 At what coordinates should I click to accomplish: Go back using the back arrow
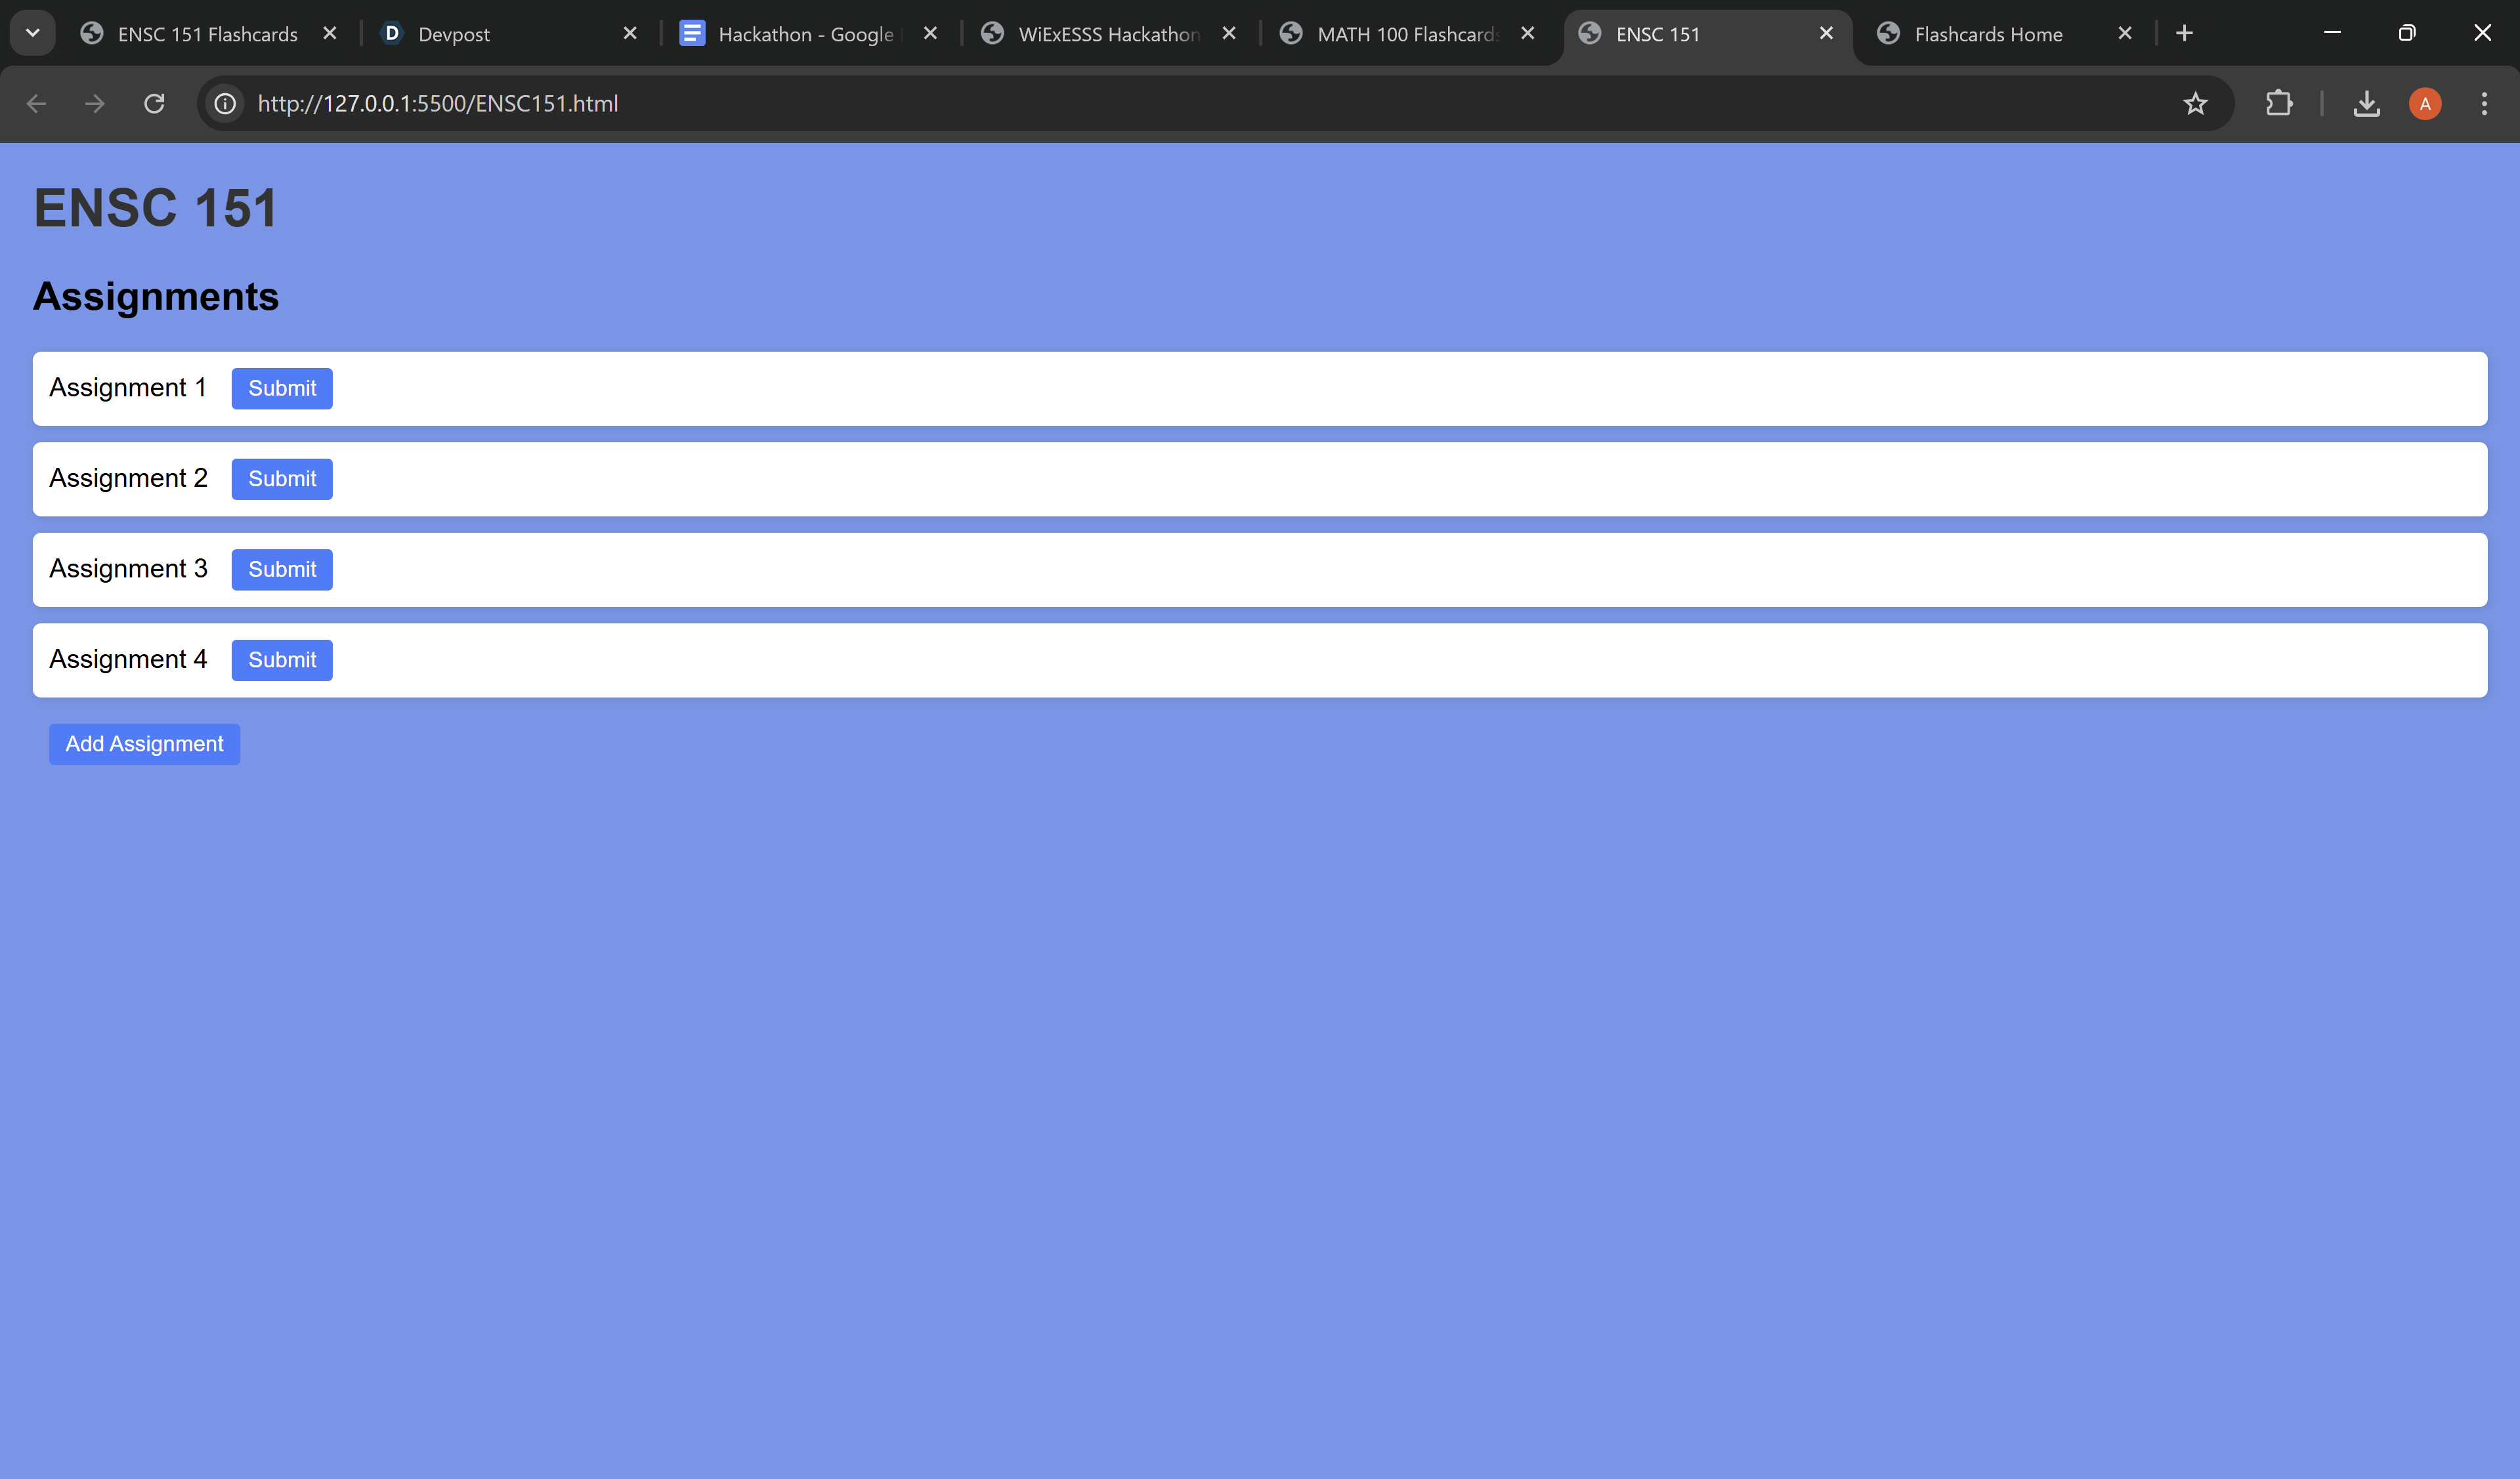click(37, 103)
